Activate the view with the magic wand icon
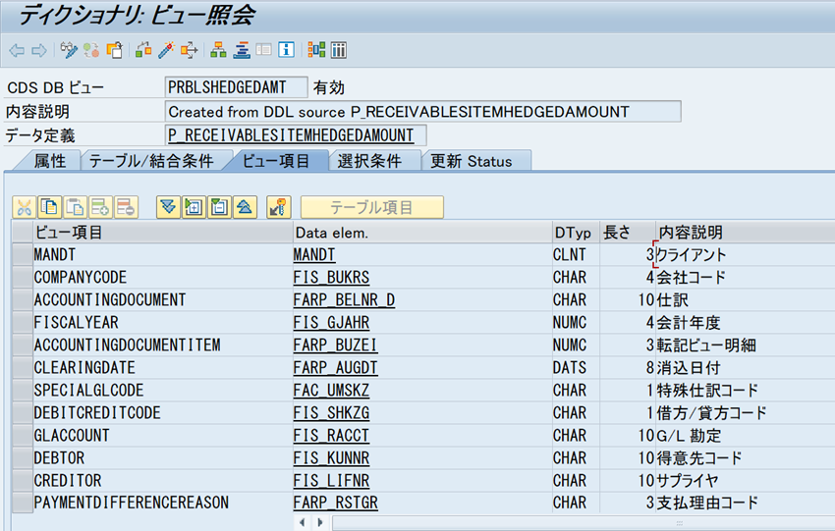Screen dimensions: 835x531 point(166,50)
